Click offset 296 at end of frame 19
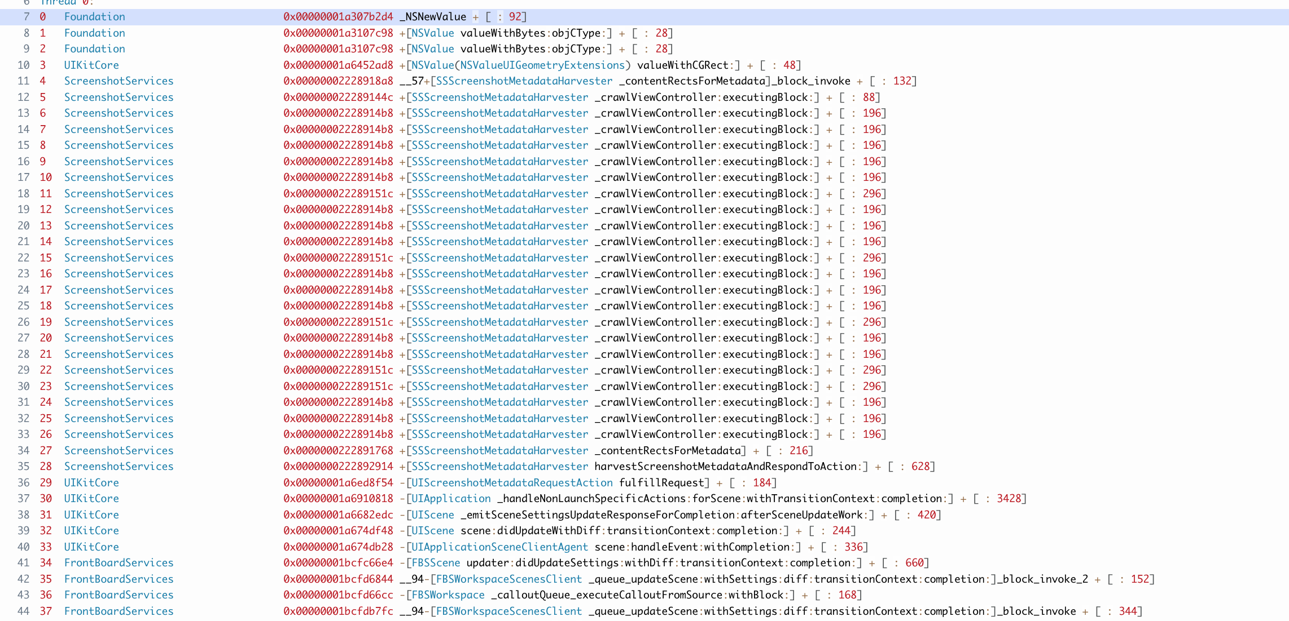This screenshot has width=1289, height=621. click(871, 322)
